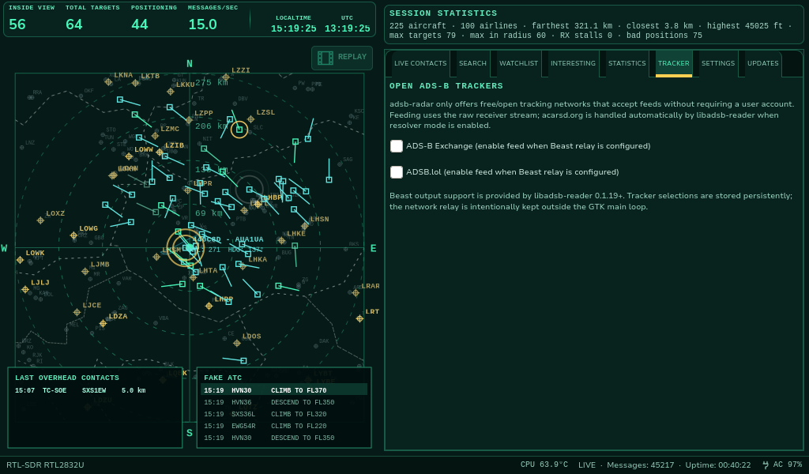Click the LOWG airport marker

tap(73, 235)
